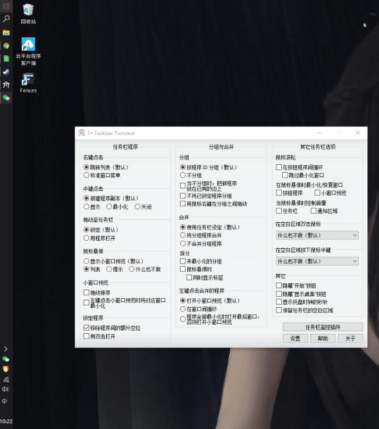Open the 云平台程序客户端 desktop shortcut
This screenshot has height=429, width=379.
pos(28,45)
